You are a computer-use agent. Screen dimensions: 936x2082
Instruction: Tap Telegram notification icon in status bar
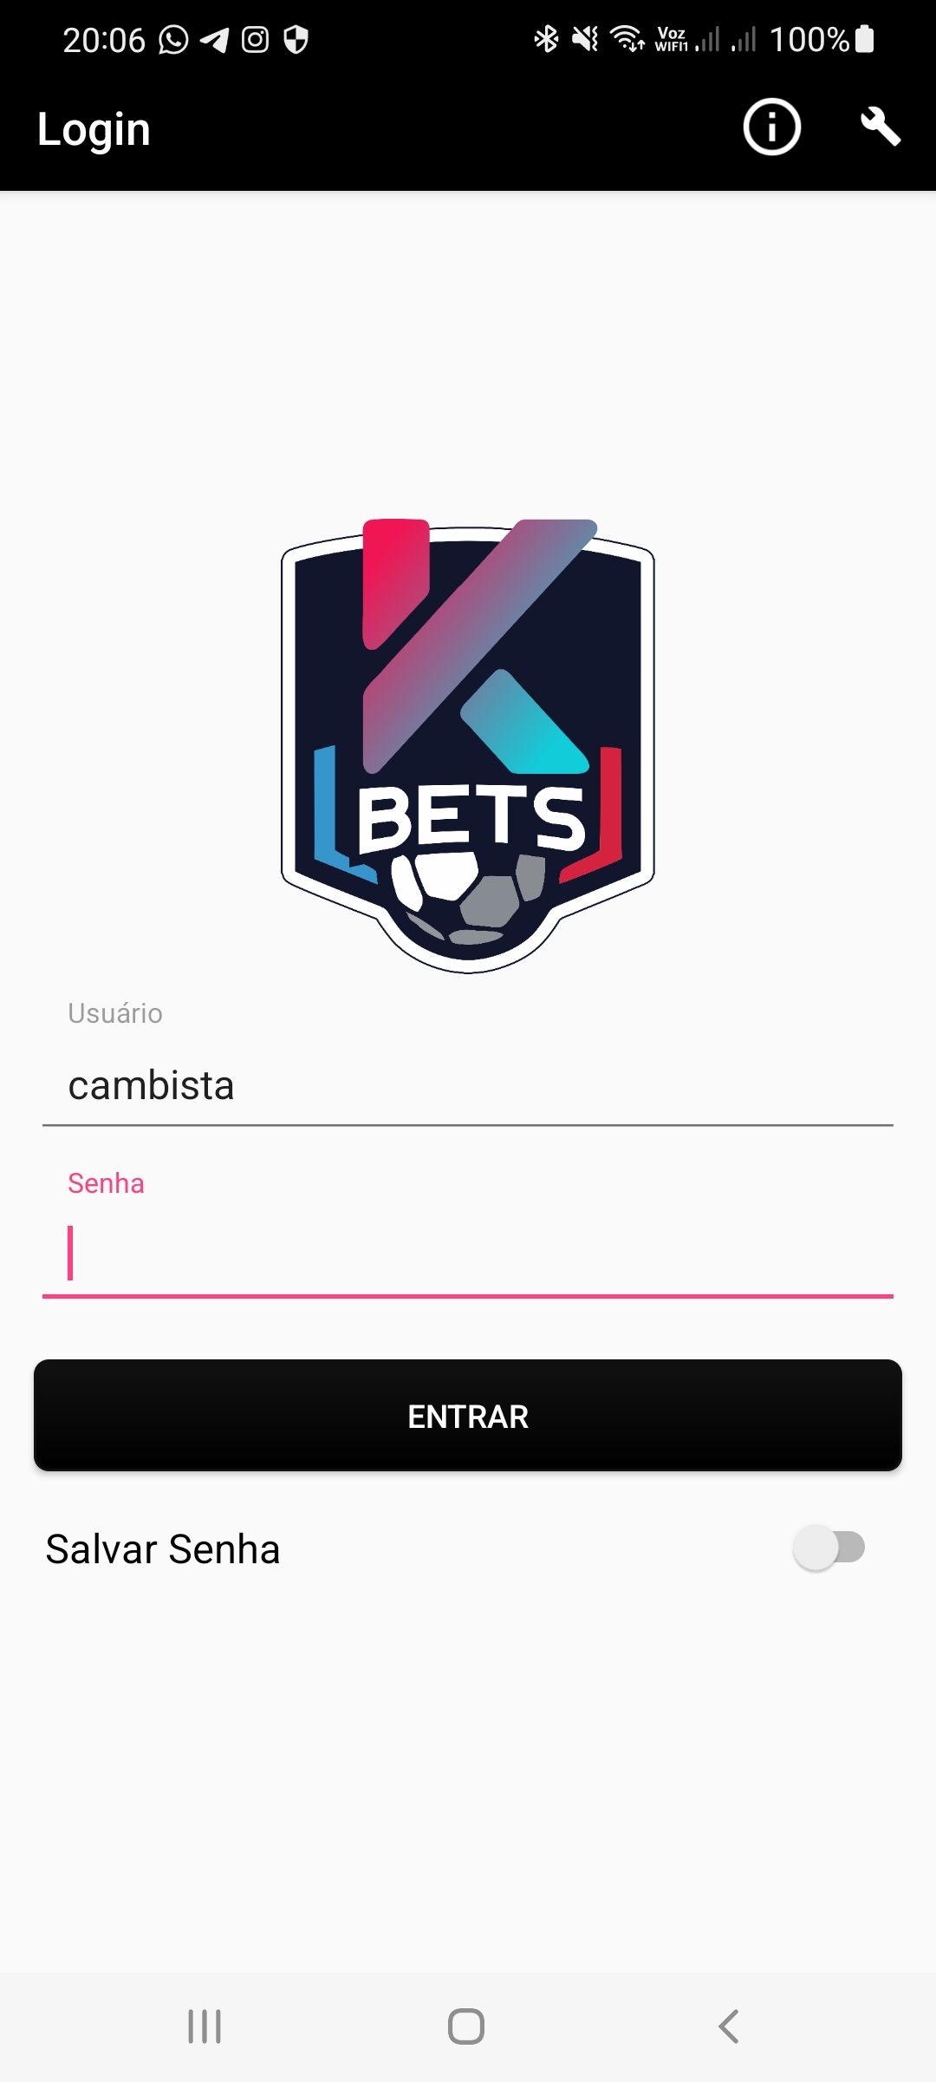(214, 40)
